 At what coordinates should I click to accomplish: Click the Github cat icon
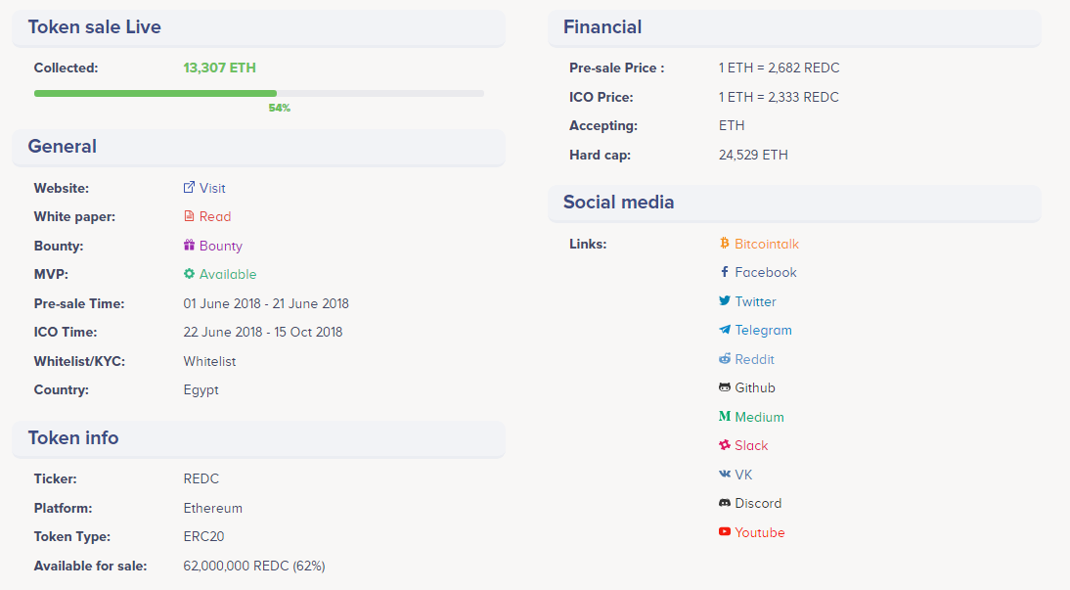[x=725, y=386]
